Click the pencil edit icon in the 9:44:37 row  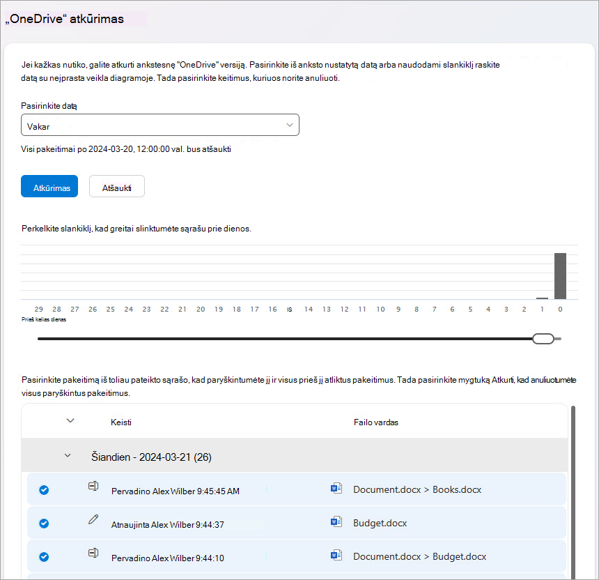click(93, 519)
